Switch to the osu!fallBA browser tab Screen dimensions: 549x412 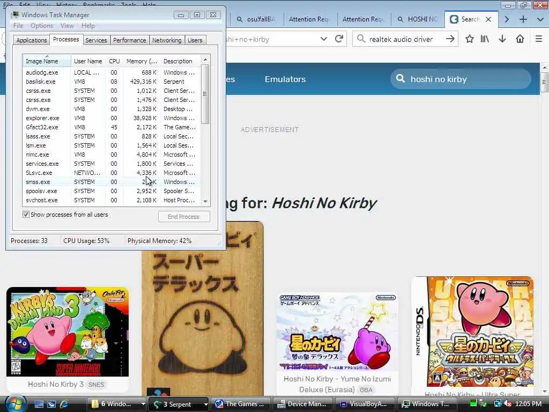tap(256, 19)
